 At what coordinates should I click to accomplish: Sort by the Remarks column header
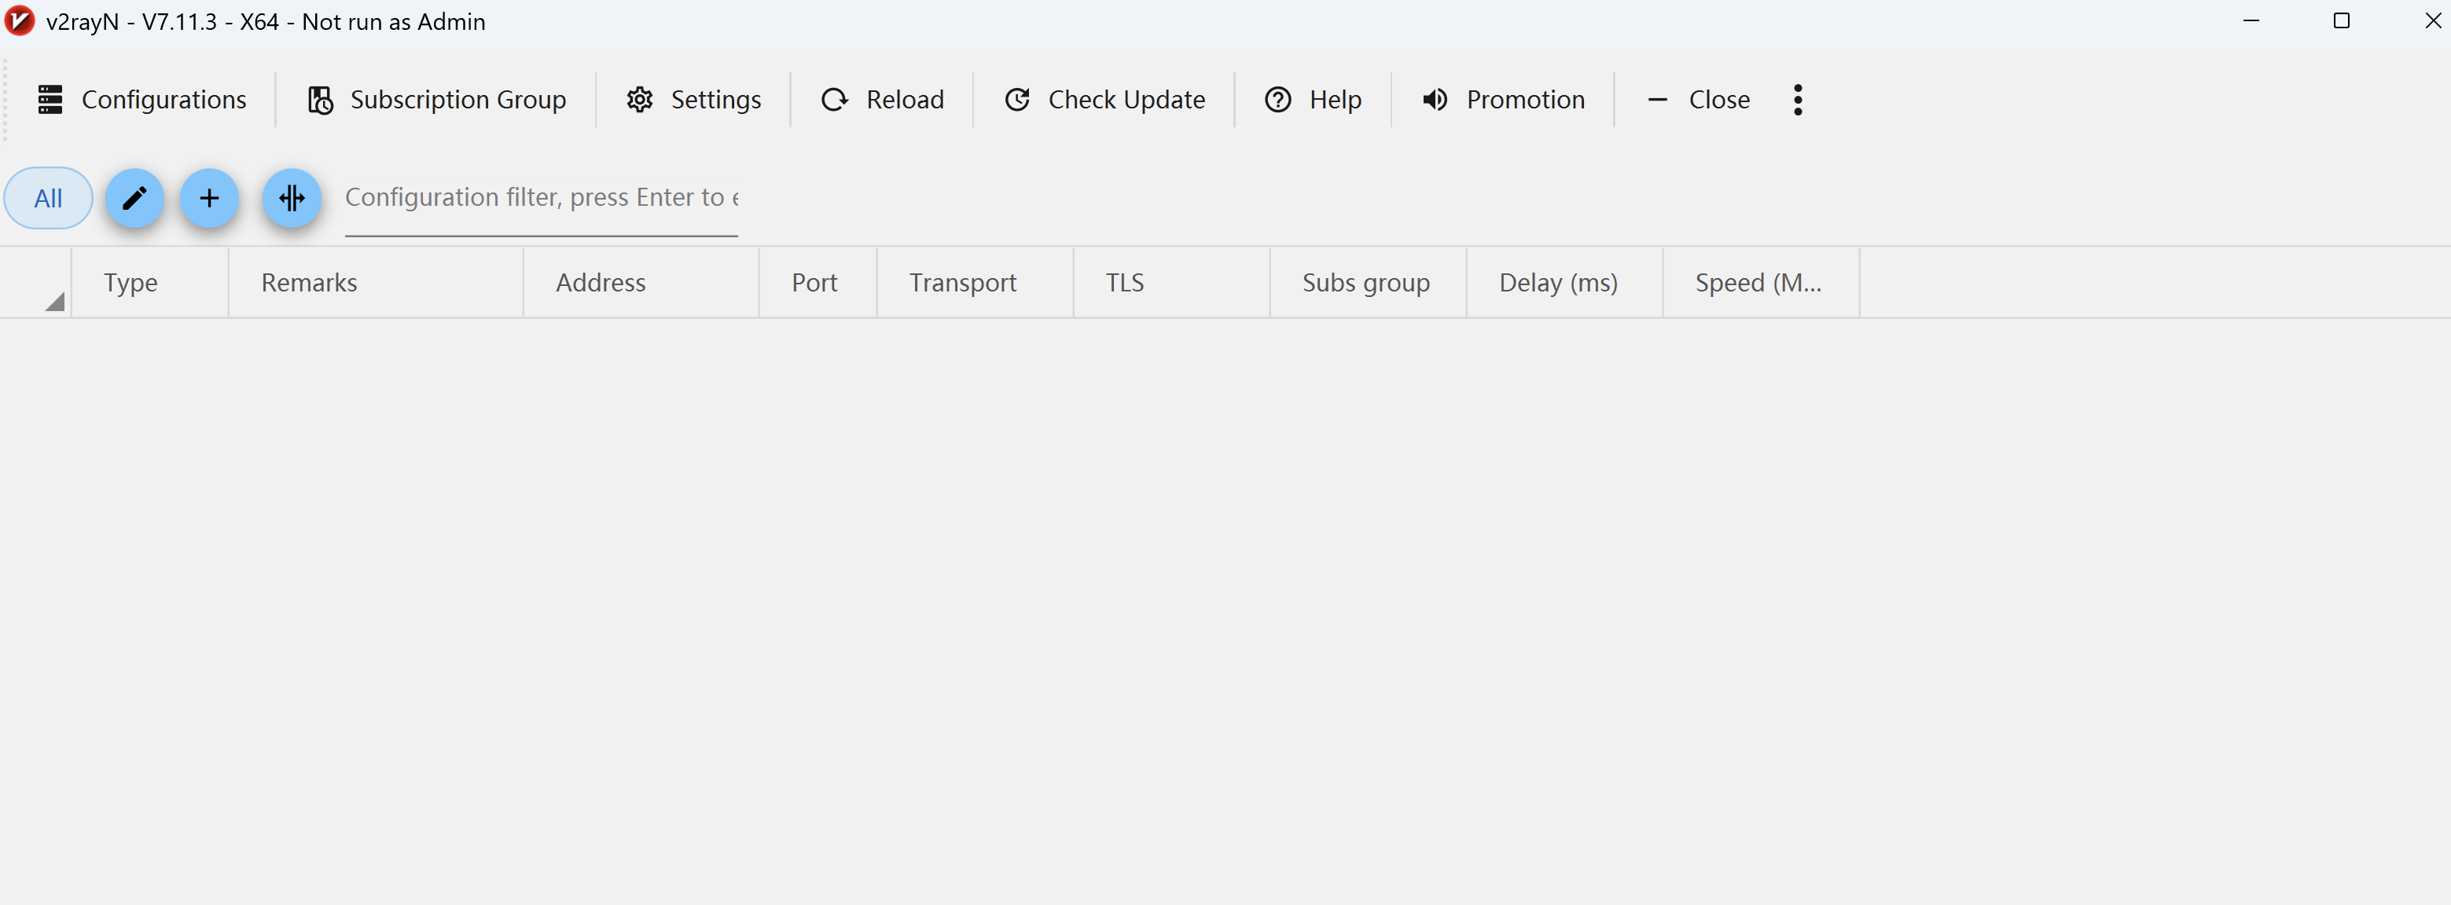tap(309, 282)
